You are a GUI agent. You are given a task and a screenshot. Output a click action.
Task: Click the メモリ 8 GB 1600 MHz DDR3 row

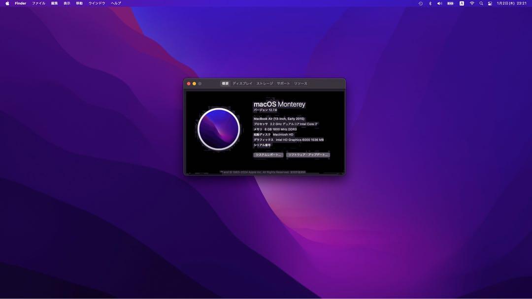pos(275,129)
